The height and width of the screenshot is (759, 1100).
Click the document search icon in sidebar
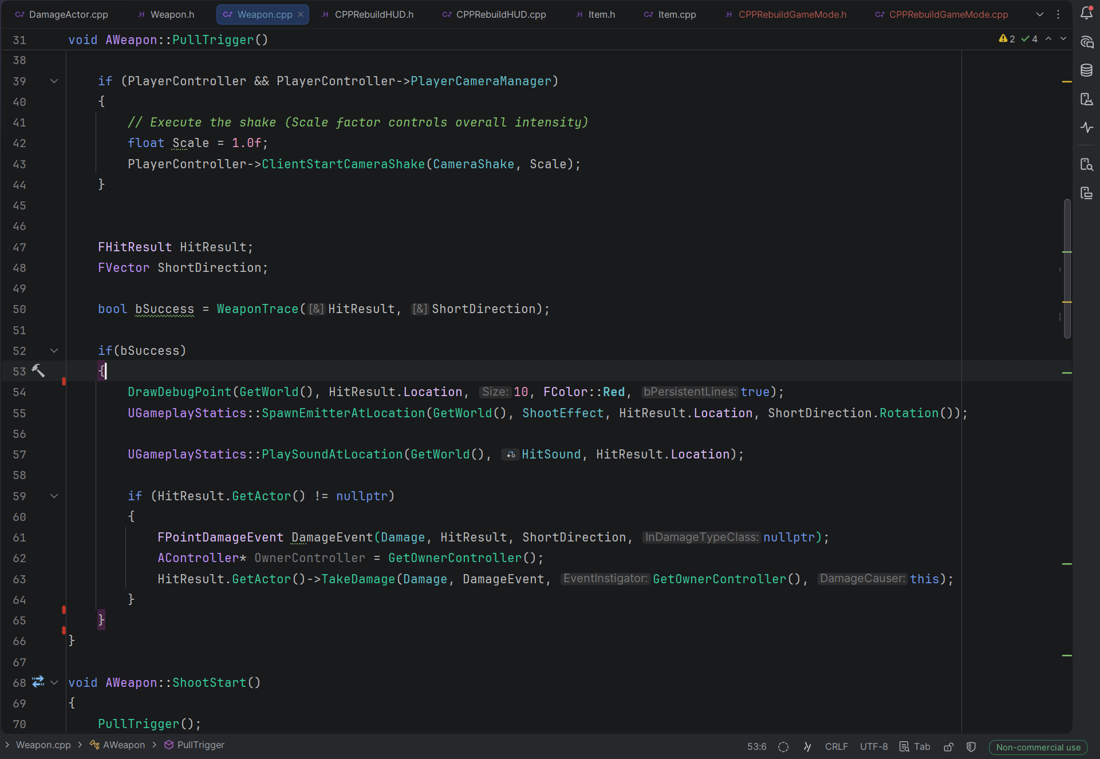[x=1086, y=165]
